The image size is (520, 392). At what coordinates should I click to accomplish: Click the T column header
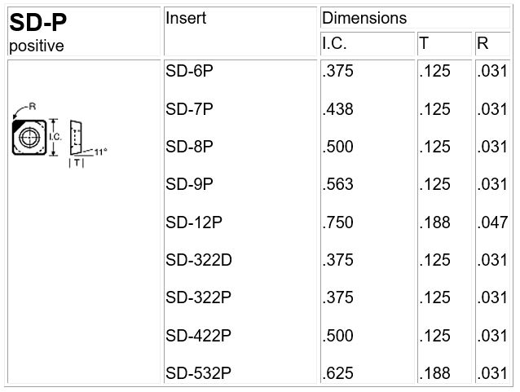click(424, 42)
